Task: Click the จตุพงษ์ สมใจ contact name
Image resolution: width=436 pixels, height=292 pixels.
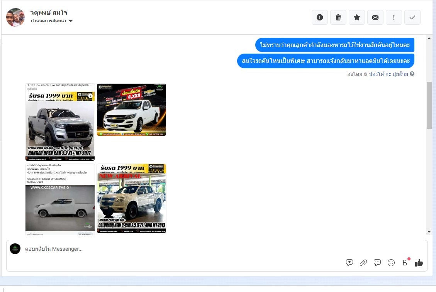Action: pyautogui.click(x=49, y=12)
